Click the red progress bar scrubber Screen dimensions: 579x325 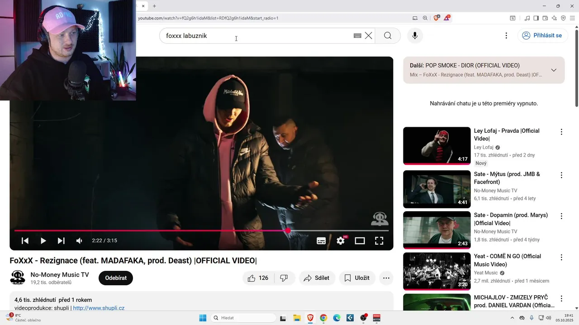tap(288, 231)
